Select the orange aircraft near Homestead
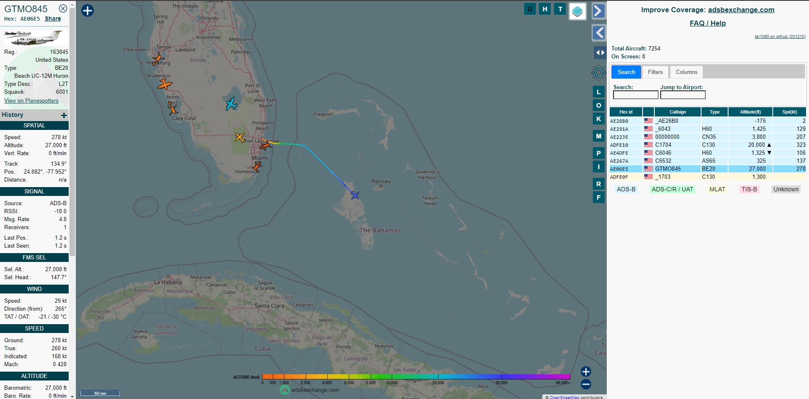This screenshot has width=809, height=399. pyautogui.click(x=257, y=166)
